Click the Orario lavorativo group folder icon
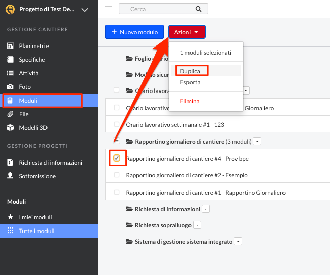This screenshot has height=275, width=330. click(x=129, y=91)
